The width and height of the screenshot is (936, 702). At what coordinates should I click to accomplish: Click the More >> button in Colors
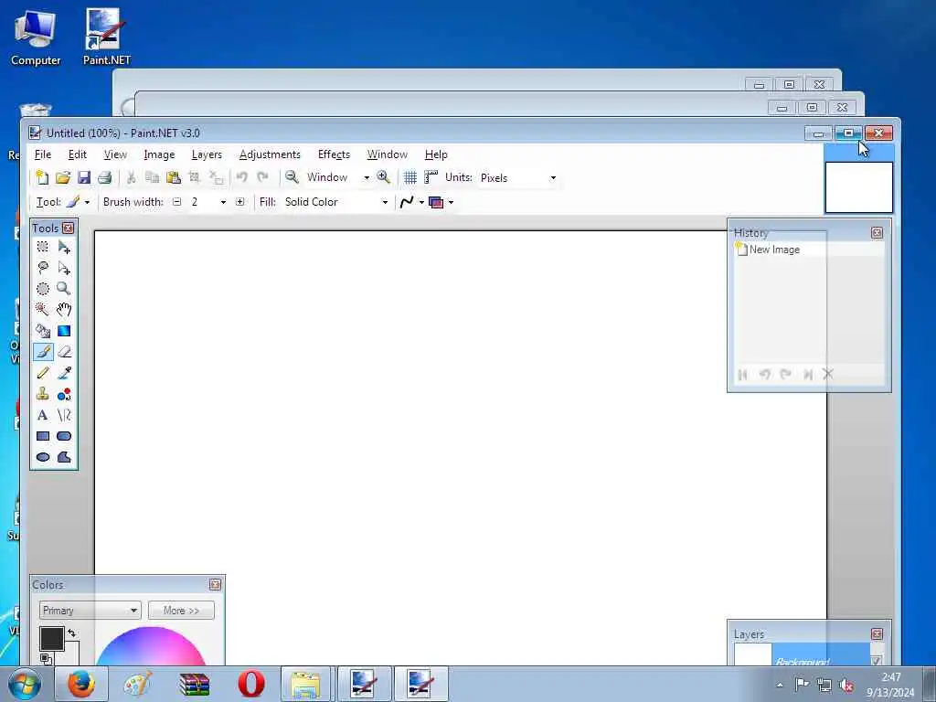click(x=181, y=610)
